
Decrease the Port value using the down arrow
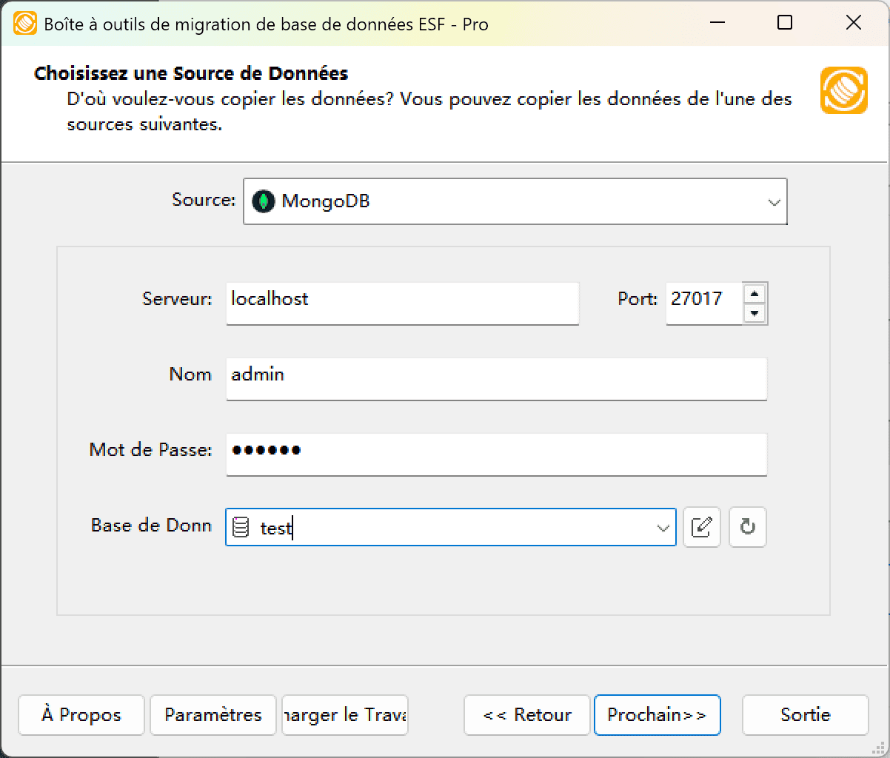tap(755, 313)
